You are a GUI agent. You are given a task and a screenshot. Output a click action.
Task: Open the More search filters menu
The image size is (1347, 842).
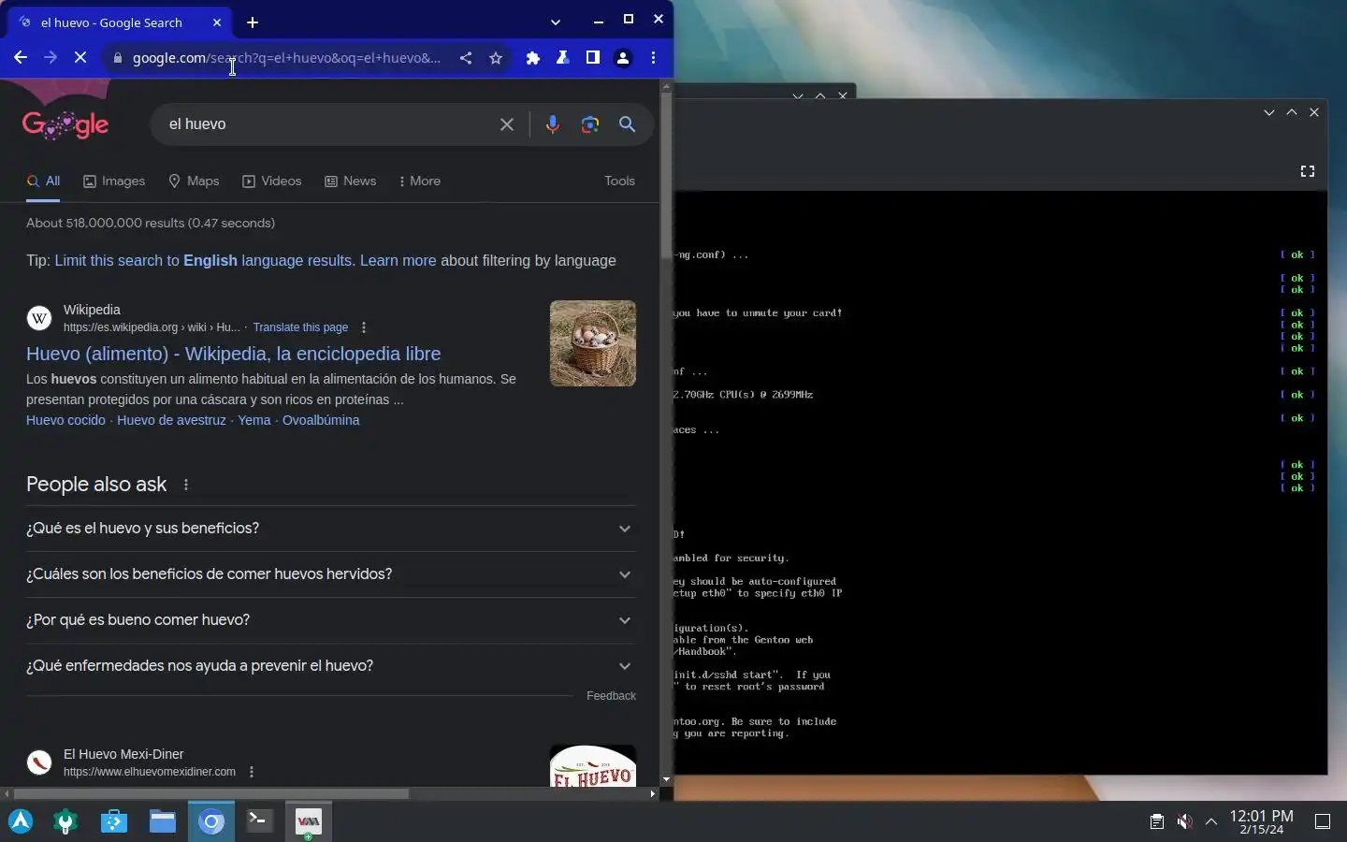tap(420, 181)
